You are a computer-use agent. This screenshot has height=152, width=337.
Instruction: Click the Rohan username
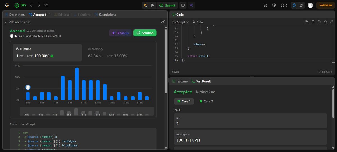[18, 36]
